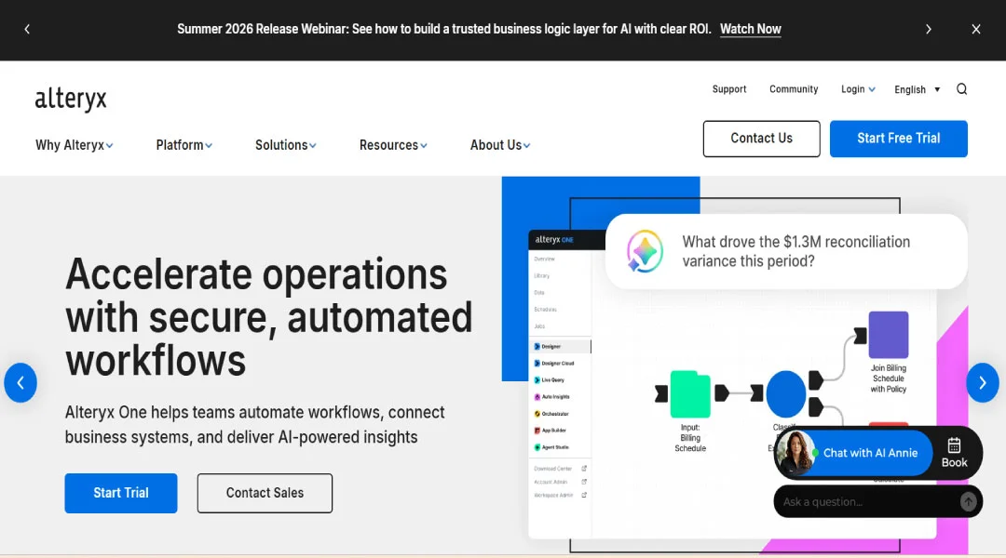Click the alteryx ONE logo in mock app

pyautogui.click(x=553, y=240)
